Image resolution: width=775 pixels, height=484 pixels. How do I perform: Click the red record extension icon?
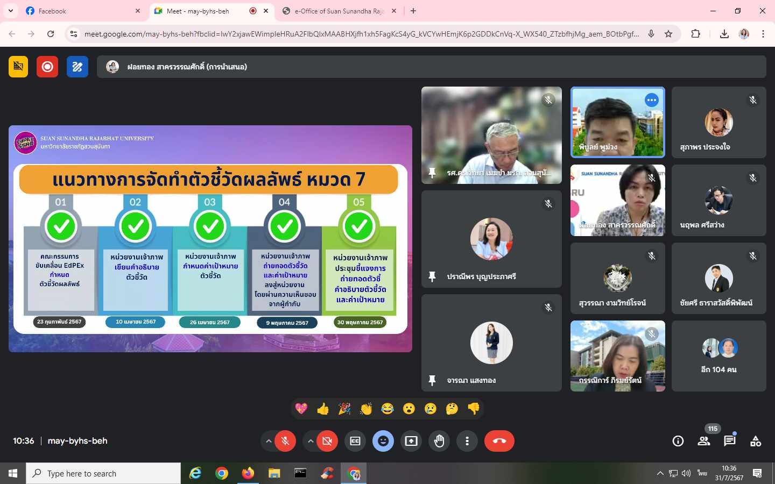pyautogui.click(x=47, y=67)
